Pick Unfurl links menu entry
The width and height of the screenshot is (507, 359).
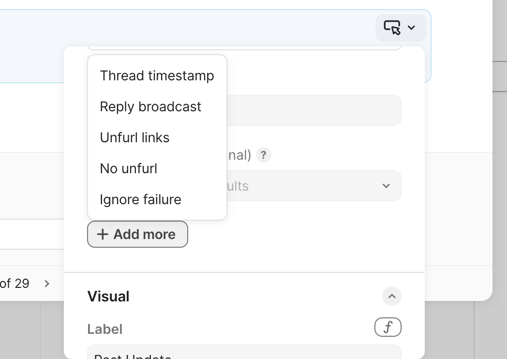[x=134, y=138]
